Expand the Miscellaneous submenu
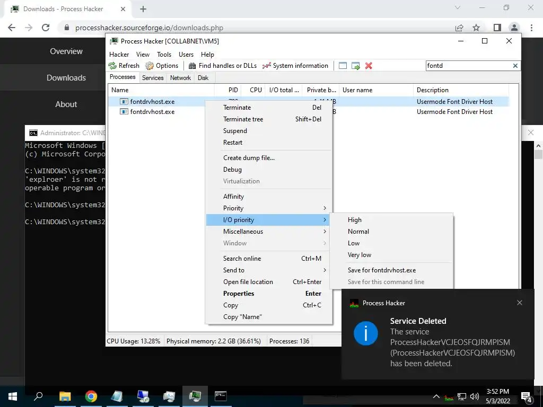The width and height of the screenshot is (543, 407). tap(269, 232)
